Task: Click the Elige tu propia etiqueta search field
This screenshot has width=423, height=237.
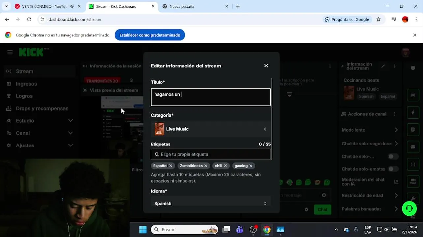Action: pos(211,154)
